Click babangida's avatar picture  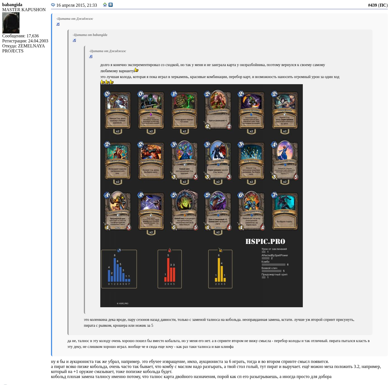(x=11, y=23)
